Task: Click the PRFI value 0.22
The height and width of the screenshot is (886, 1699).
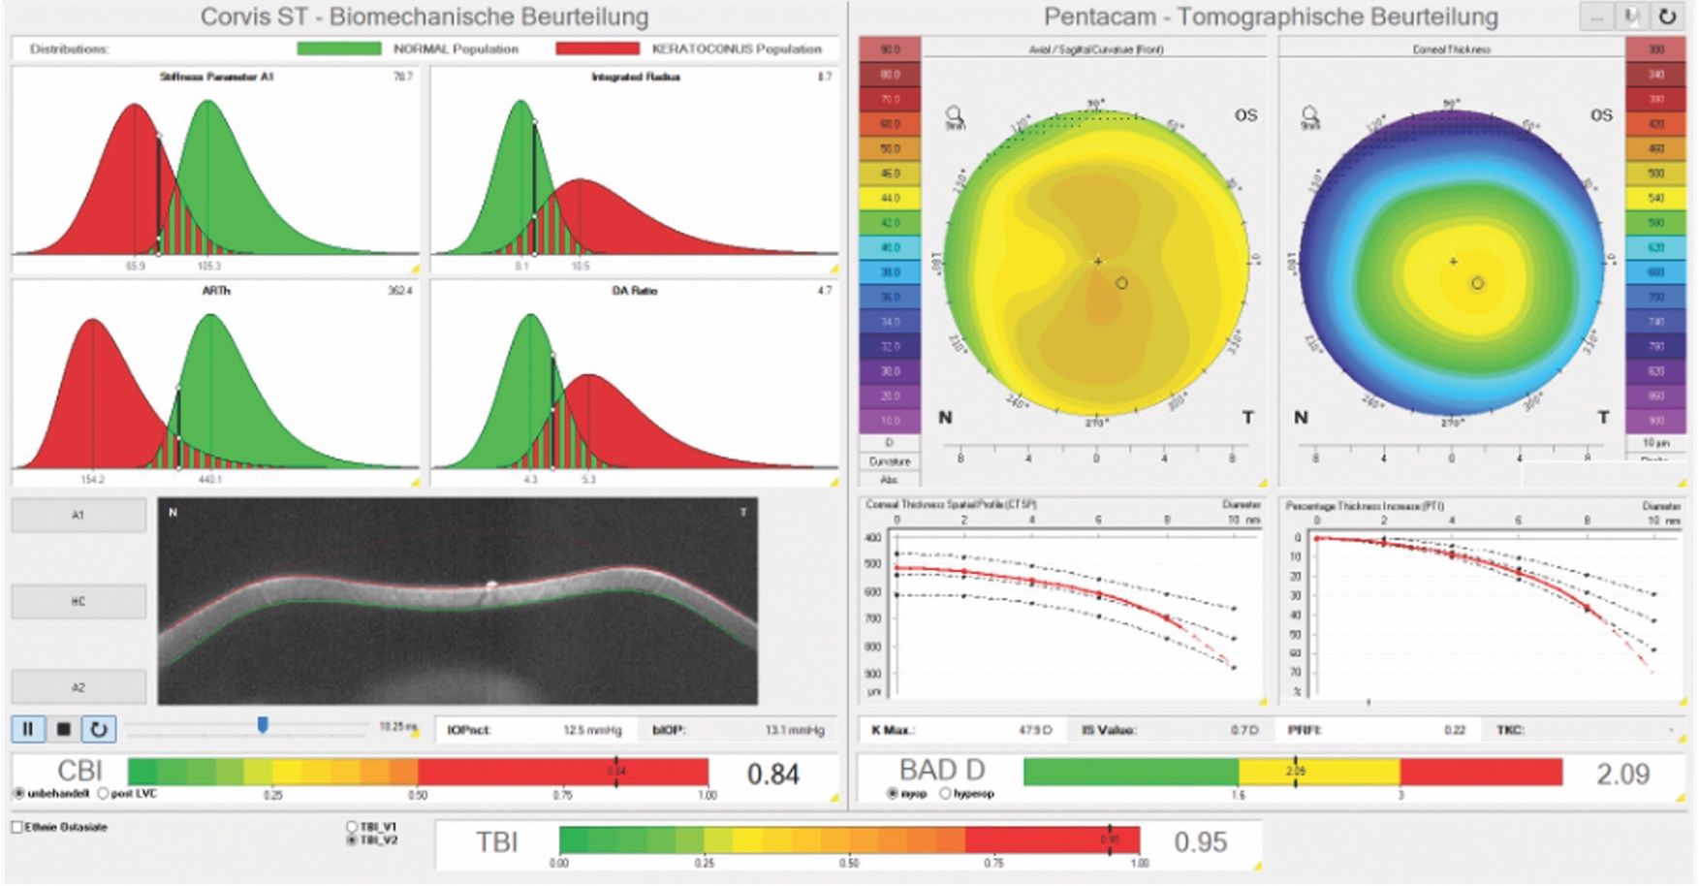Action: (x=1455, y=730)
